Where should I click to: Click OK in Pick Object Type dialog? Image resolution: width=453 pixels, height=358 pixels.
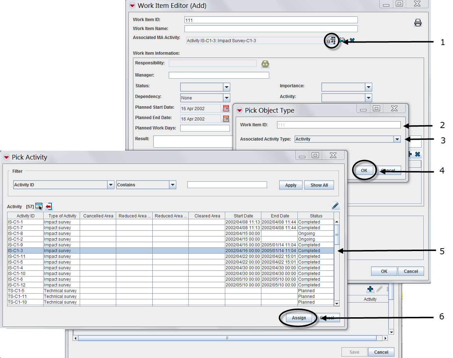click(x=364, y=171)
